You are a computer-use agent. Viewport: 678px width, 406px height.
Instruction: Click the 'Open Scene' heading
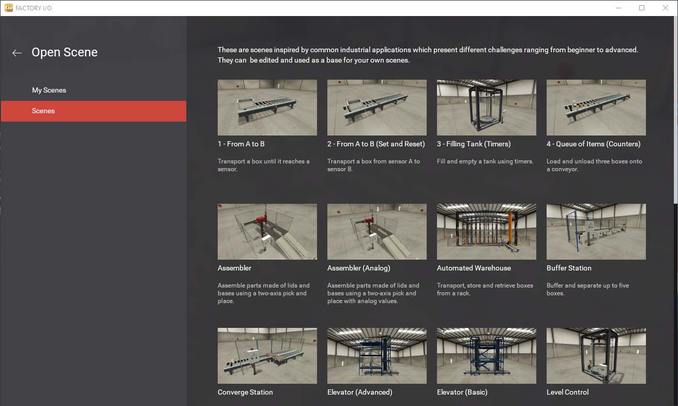pos(65,52)
